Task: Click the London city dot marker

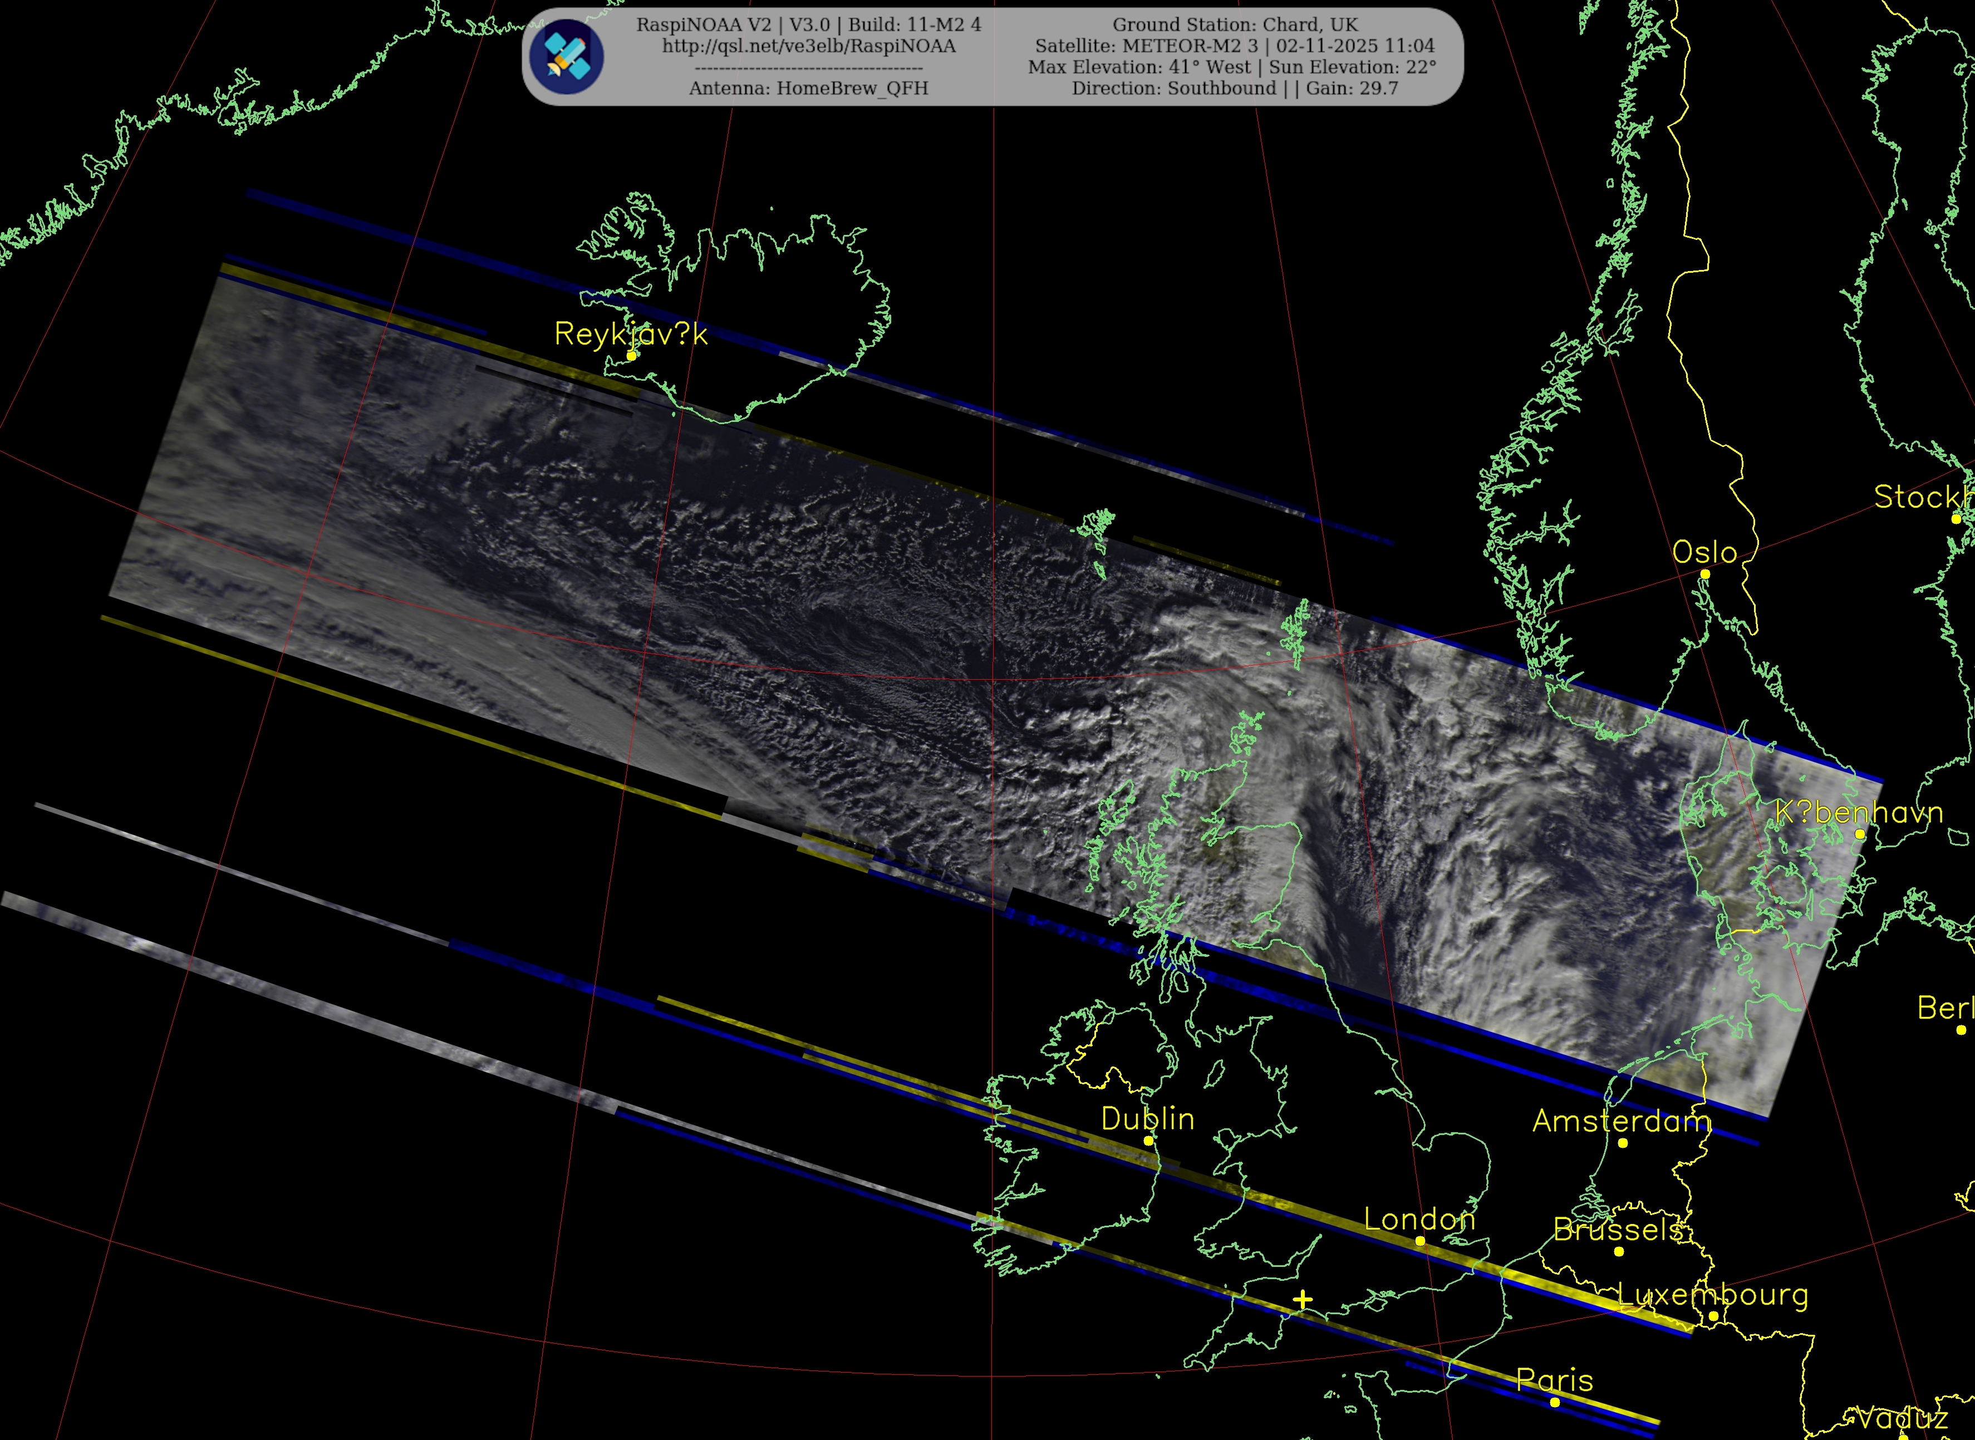Action: (1420, 1240)
